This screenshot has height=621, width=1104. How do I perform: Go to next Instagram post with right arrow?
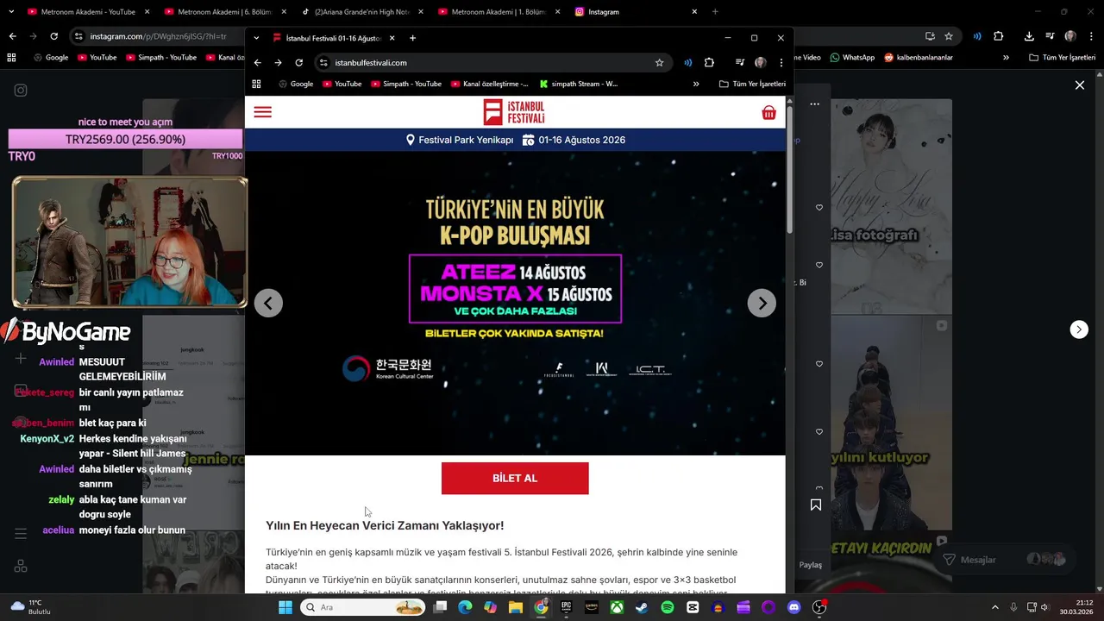(x=1079, y=329)
